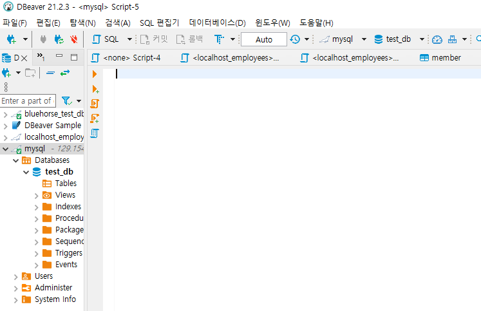Open the transaction mode dropdown arrow
Image resolution: width=481 pixels, height=311 pixels.
click(x=232, y=39)
